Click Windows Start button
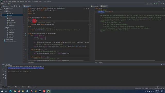The height and width of the screenshot is (93, 165). click(2, 91)
